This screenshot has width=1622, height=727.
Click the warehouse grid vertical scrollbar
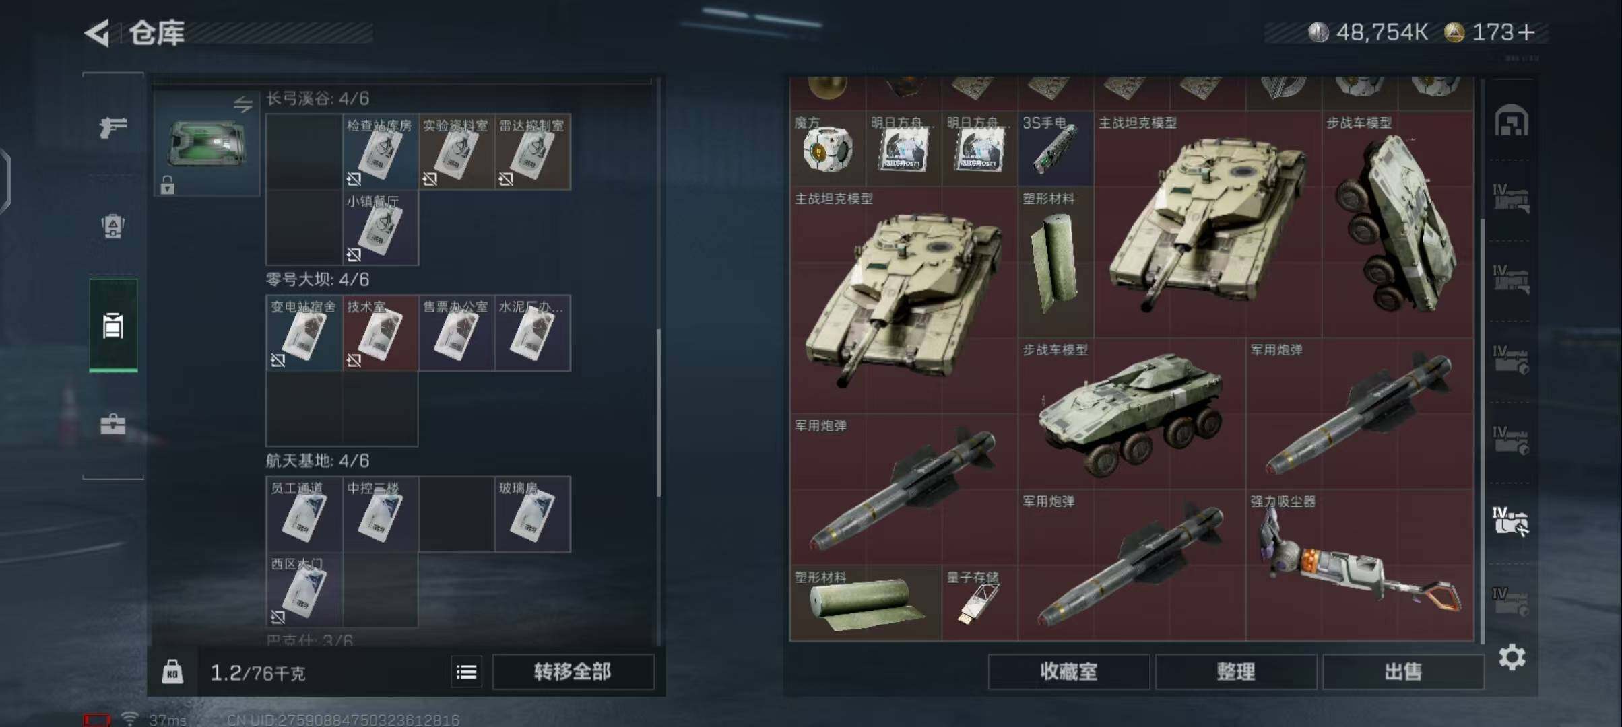(x=1481, y=431)
